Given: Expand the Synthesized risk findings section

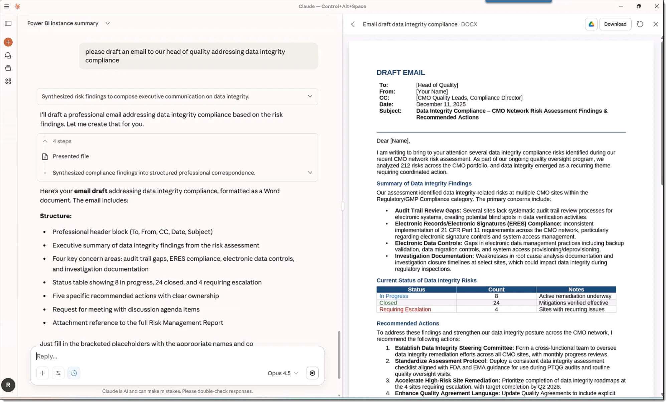Looking at the screenshot, I should [x=310, y=96].
